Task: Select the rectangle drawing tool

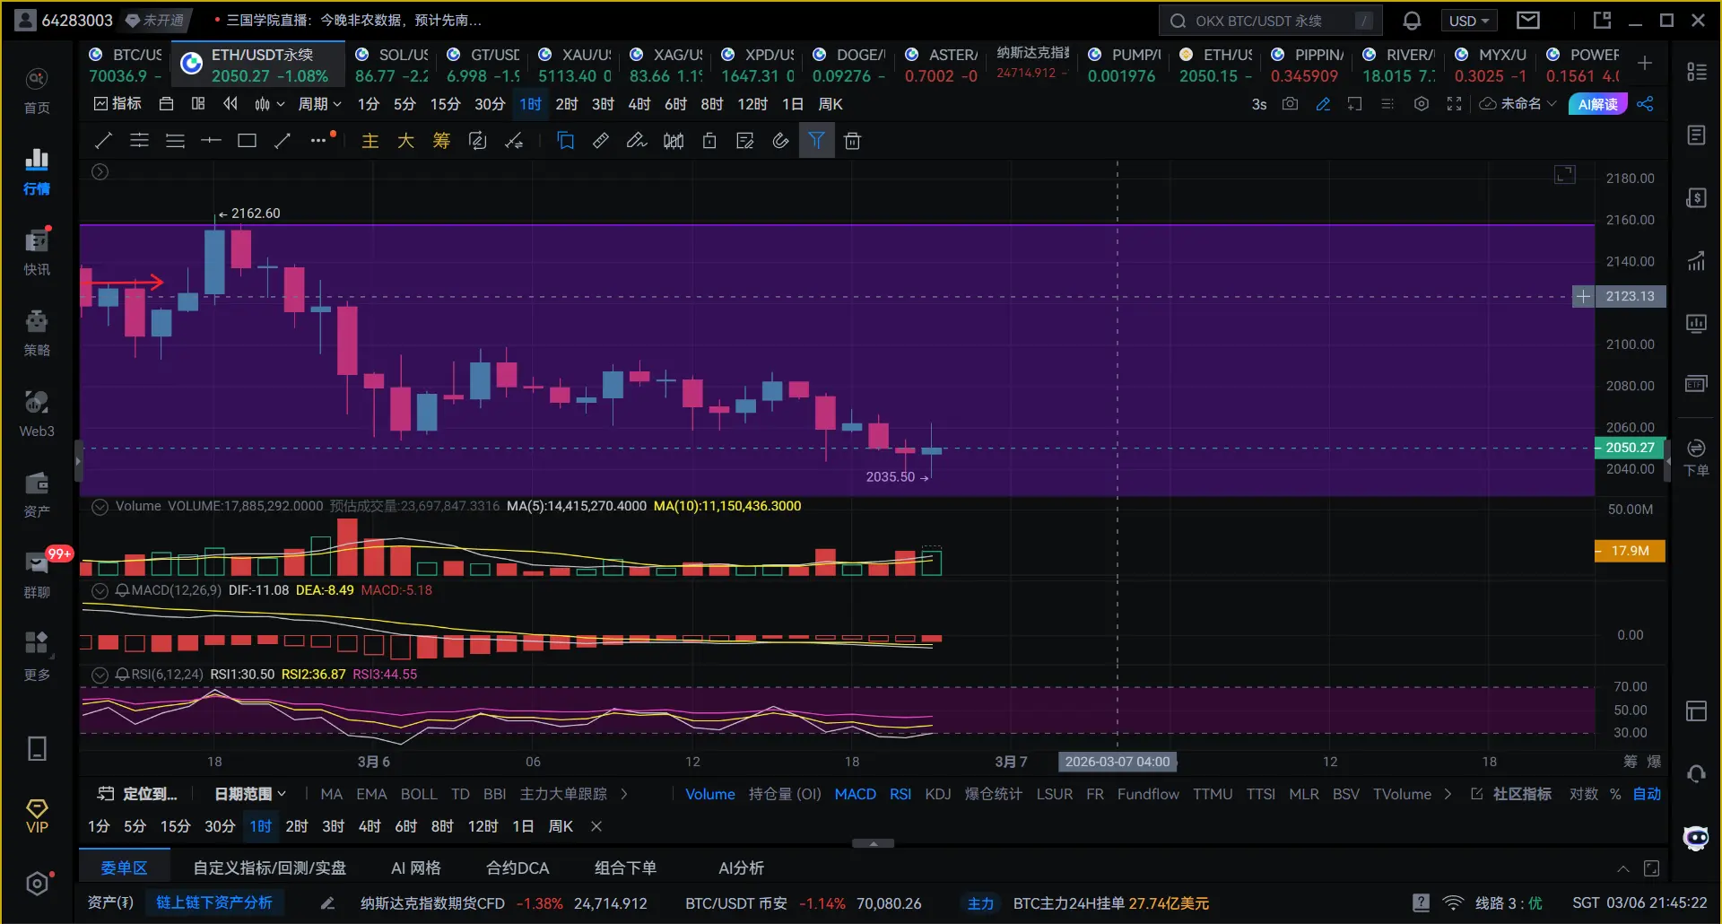Action: pyautogui.click(x=247, y=141)
